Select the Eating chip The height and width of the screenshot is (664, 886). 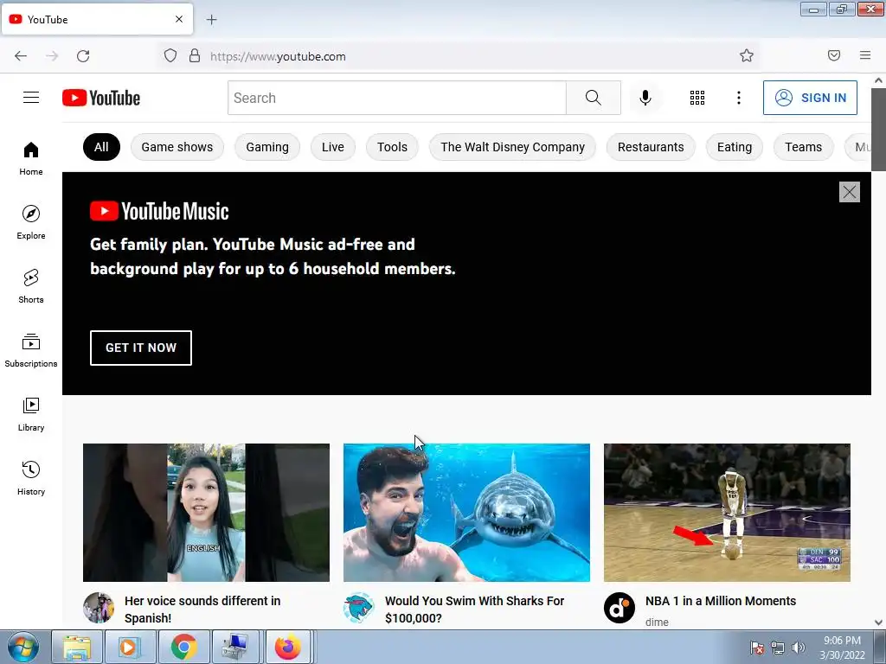[735, 147]
